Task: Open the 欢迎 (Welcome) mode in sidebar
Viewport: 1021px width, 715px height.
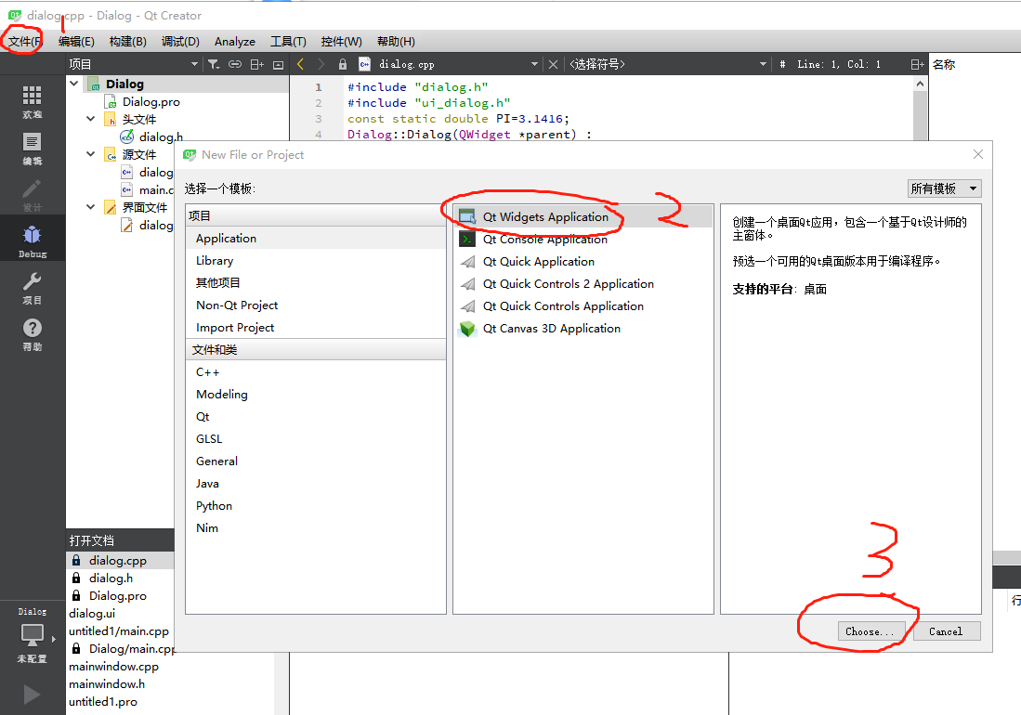Action: (x=32, y=97)
